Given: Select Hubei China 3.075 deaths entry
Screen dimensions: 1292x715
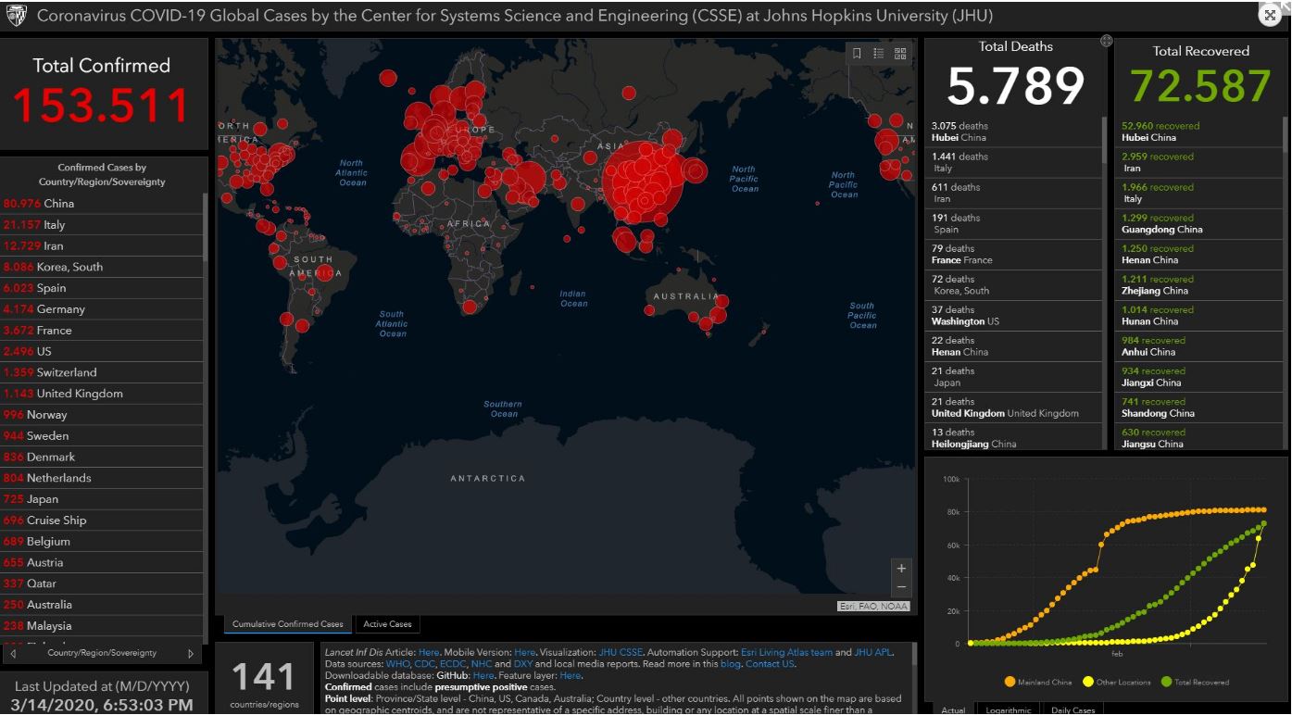Looking at the screenshot, I should (1013, 132).
